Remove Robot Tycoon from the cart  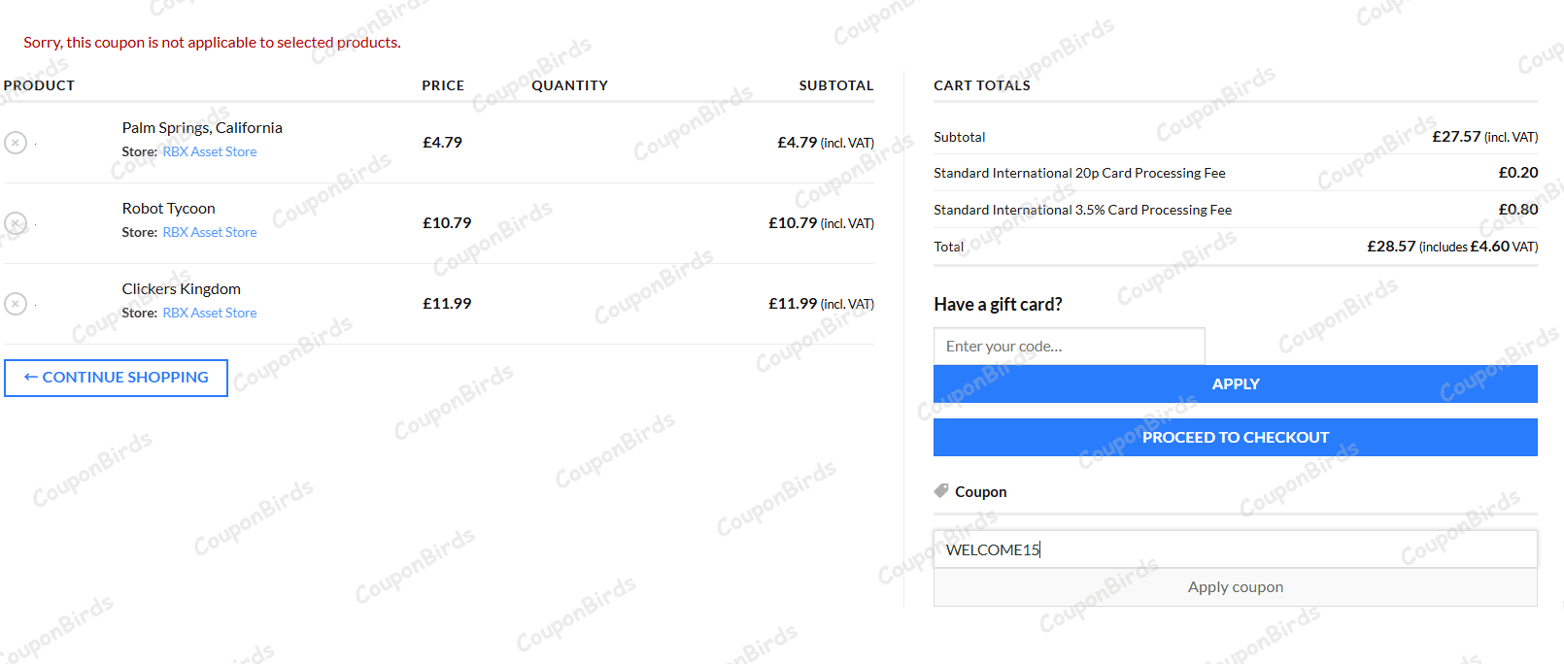(x=16, y=223)
